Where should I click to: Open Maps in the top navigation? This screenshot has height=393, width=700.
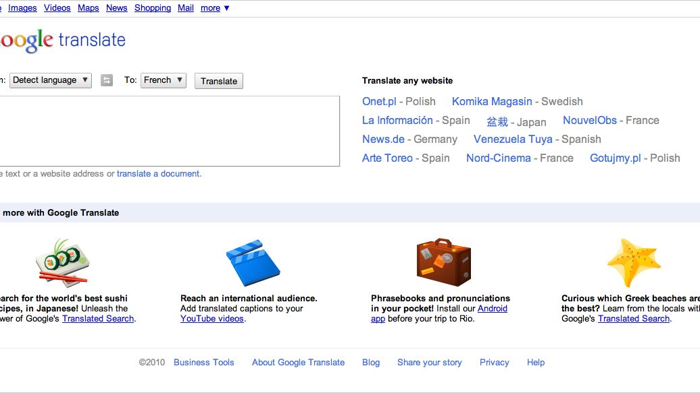click(89, 8)
